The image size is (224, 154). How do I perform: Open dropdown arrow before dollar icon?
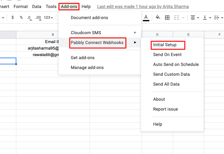(3, 18)
